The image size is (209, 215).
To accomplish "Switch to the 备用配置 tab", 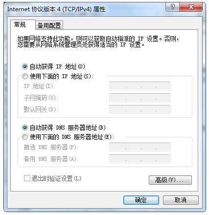I will click(x=49, y=25).
